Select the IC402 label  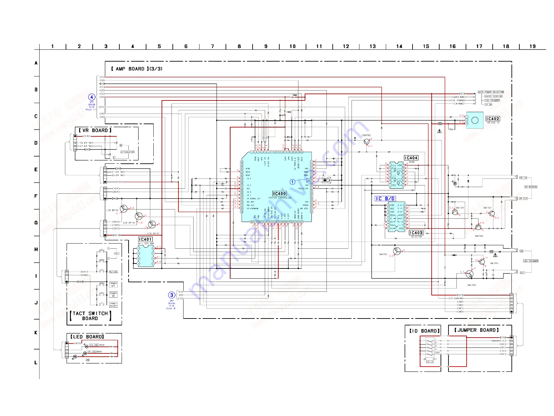point(493,119)
